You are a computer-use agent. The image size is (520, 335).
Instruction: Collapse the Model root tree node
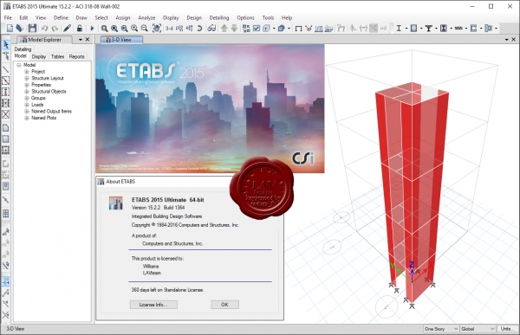pyautogui.click(x=19, y=65)
